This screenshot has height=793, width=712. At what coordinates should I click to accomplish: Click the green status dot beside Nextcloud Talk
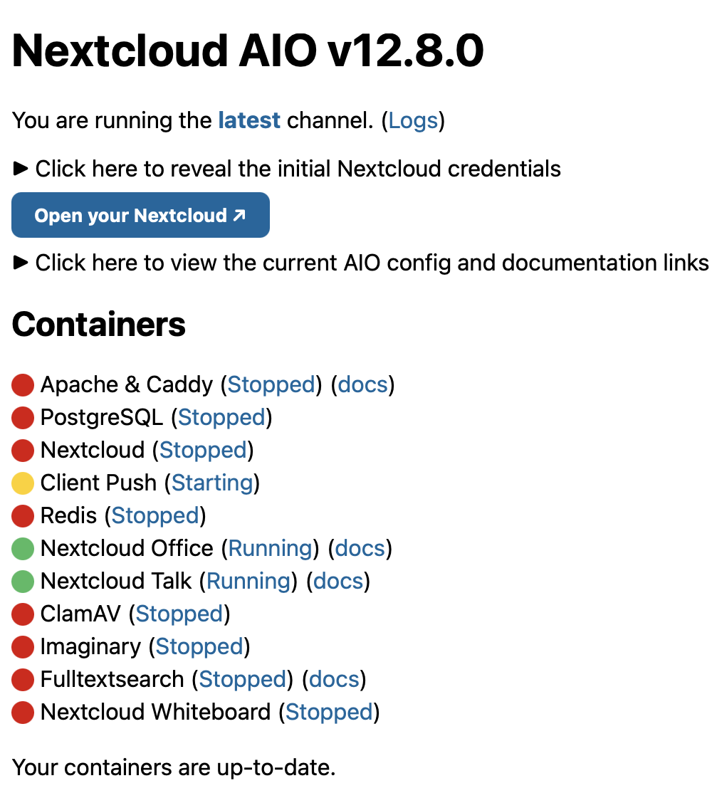click(23, 582)
